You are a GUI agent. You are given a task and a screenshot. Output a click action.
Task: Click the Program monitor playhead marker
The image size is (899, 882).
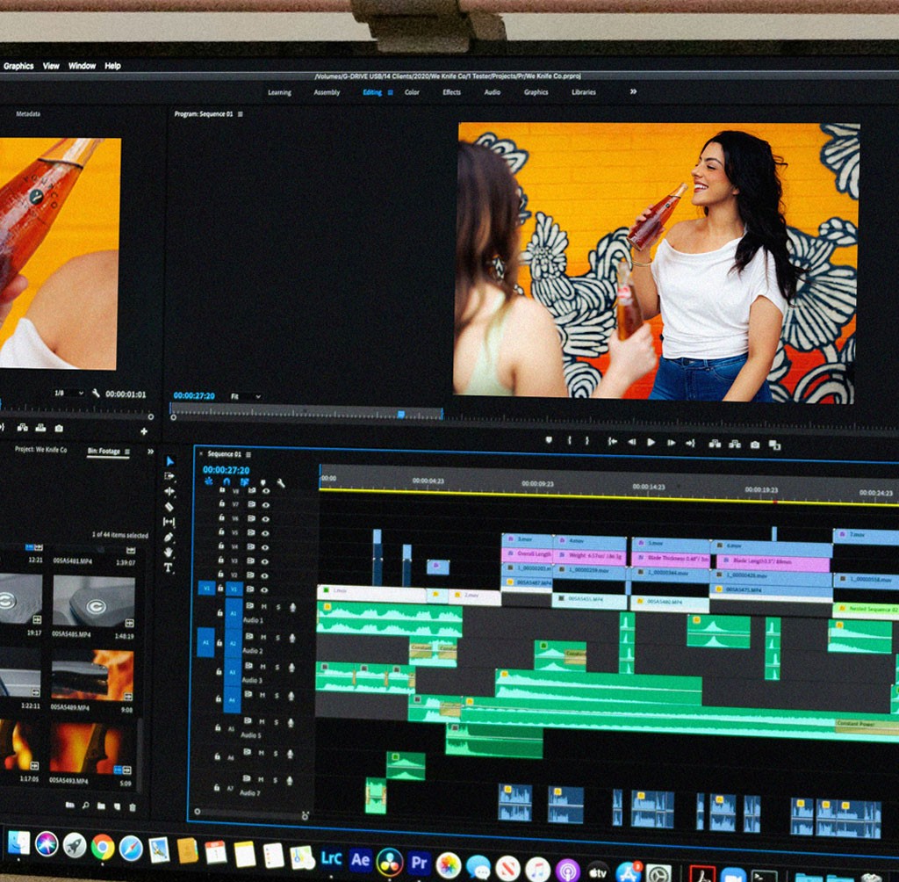[401, 414]
